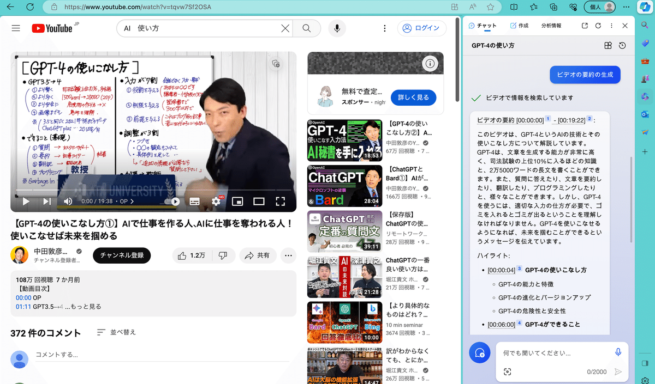Jump to [00:00:04] highlight link
This screenshot has width=655, height=384.
tap(502, 270)
